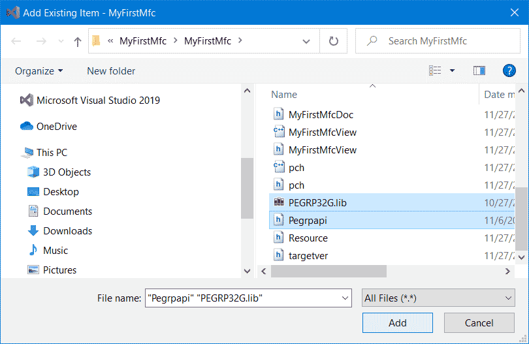The height and width of the screenshot is (344, 529).
Task: Click the Search MyFirstMfc field
Action: click(x=438, y=41)
